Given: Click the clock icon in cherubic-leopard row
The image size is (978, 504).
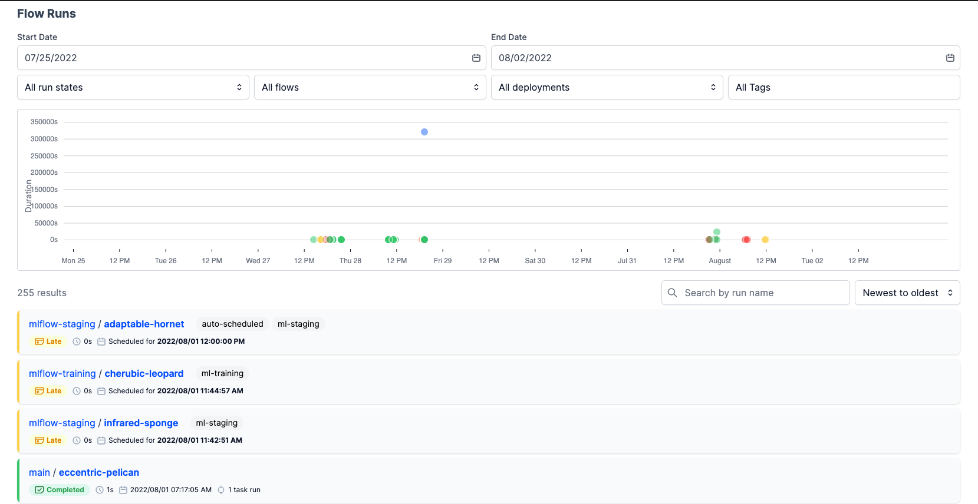Looking at the screenshot, I should pyautogui.click(x=77, y=391).
